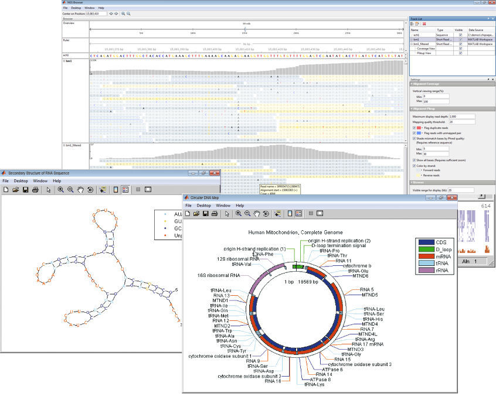Activate the Pan hand tool in the Circular DNA Map window
Viewport: 496px width, 417px height.
tap(257, 214)
